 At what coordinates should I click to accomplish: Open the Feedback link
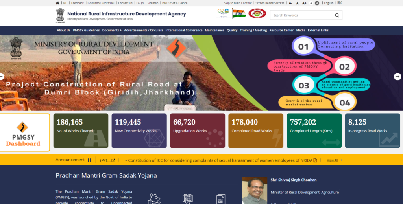pyautogui.click(x=78, y=3)
